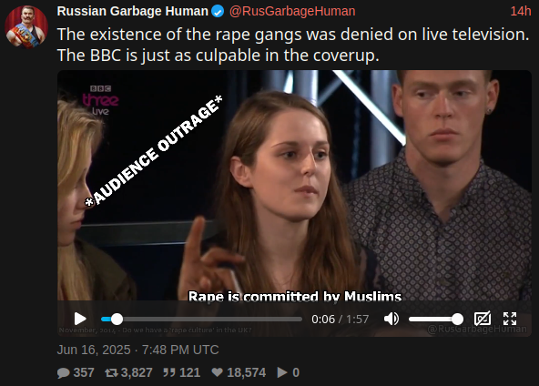Open the @RusGarbageHuman handle link
The width and height of the screenshot is (539, 386).
click(x=292, y=11)
